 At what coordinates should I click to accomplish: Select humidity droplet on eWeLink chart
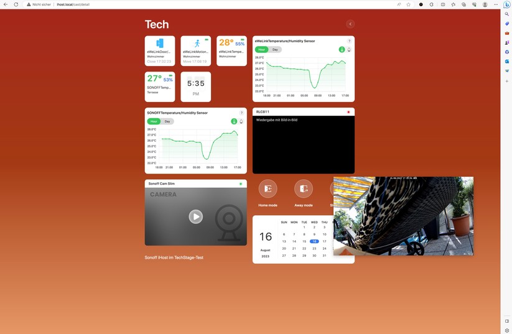click(349, 50)
